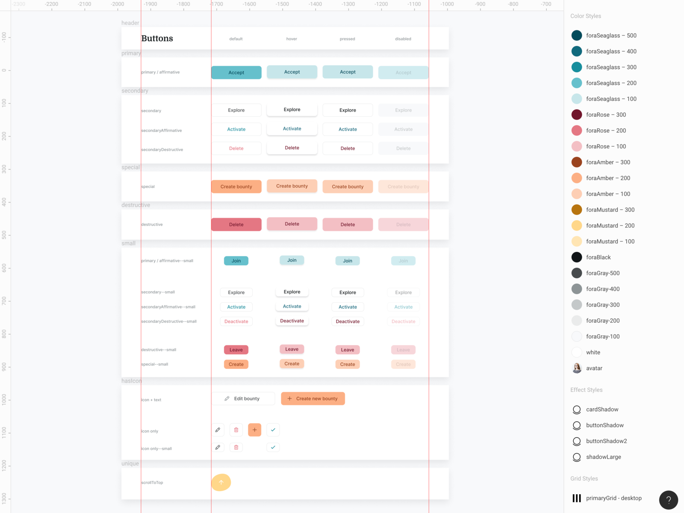The image size is (684, 513).
Task: Select the pencil edit icon-only button
Action: pos(218,430)
